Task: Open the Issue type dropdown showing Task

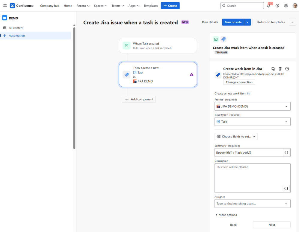Action: (253, 122)
